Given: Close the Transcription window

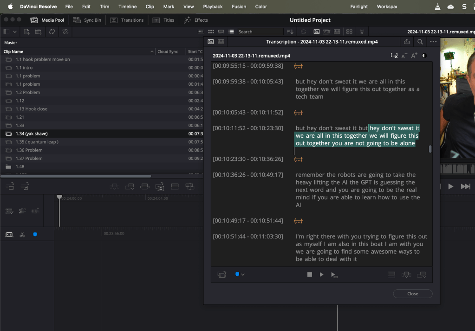Looking at the screenshot, I should pyautogui.click(x=413, y=294).
